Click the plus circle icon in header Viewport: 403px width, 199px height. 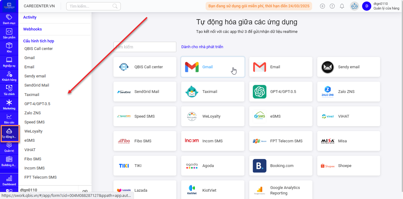click(322, 6)
